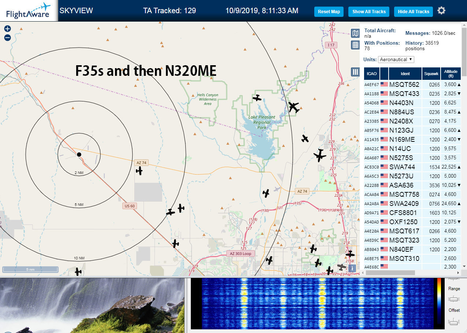Viewport: 467px width, 333px height.
Task: Click Show All Tracks button
Action: (x=369, y=12)
